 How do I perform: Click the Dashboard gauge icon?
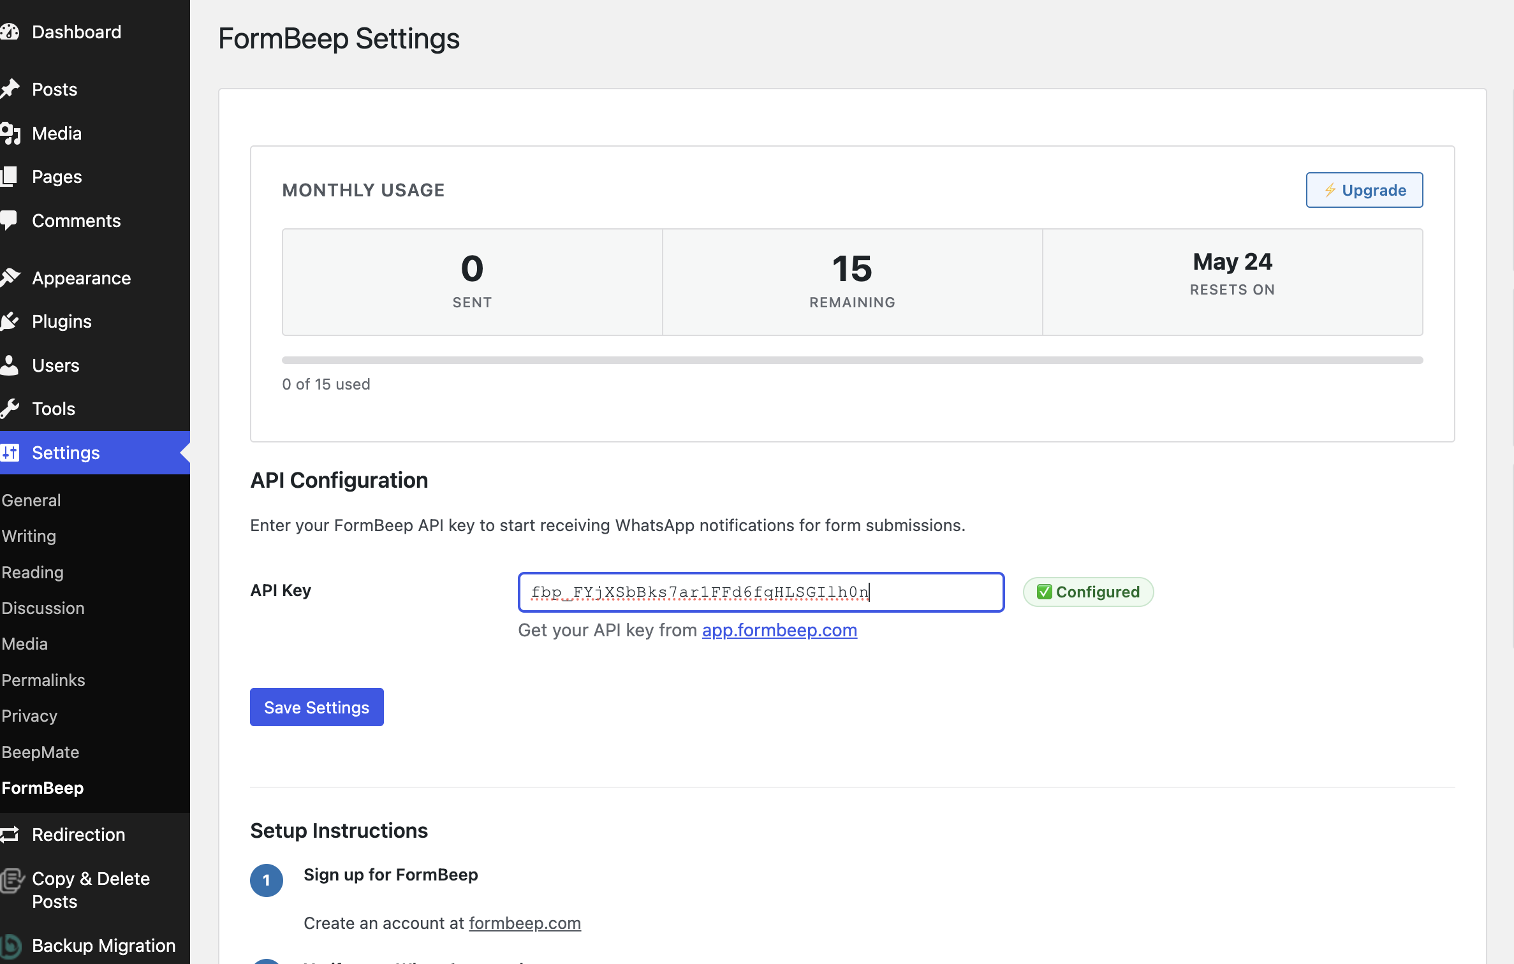10,32
